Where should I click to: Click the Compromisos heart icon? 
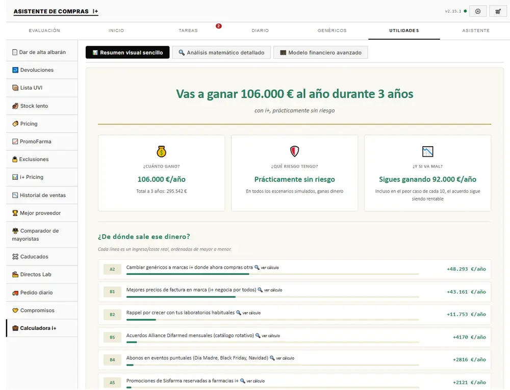click(15, 311)
